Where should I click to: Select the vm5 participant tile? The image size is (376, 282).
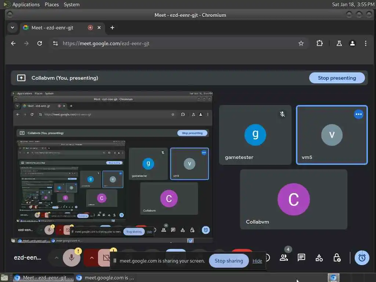(332, 135)
